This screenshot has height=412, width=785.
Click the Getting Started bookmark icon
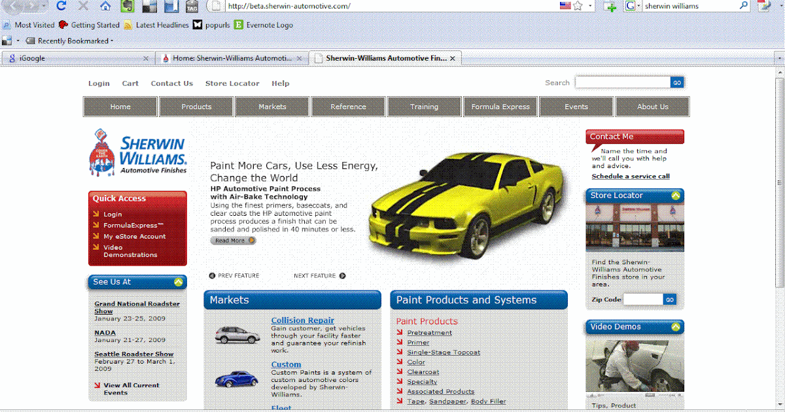[63, 25]
